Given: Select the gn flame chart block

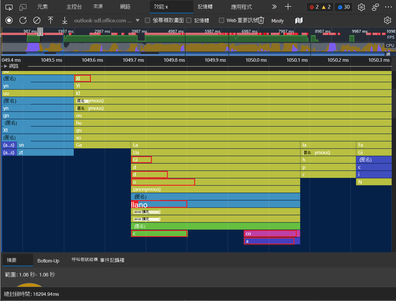Looking at the screenshot, I should [x=38, y=115].
